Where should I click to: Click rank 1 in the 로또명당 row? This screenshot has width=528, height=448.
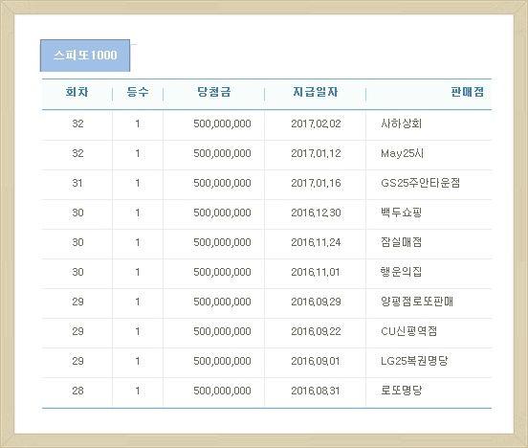click(x=138, y=391)
